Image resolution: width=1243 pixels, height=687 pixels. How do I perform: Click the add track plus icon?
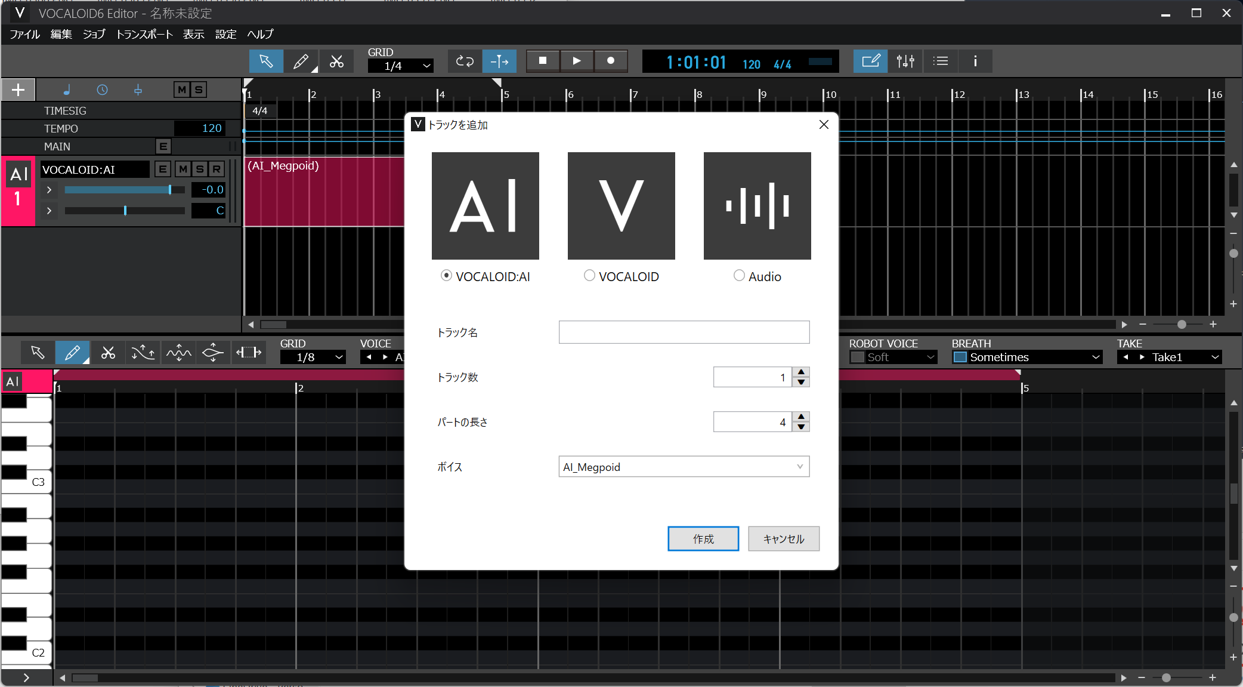tap(18, 90)
